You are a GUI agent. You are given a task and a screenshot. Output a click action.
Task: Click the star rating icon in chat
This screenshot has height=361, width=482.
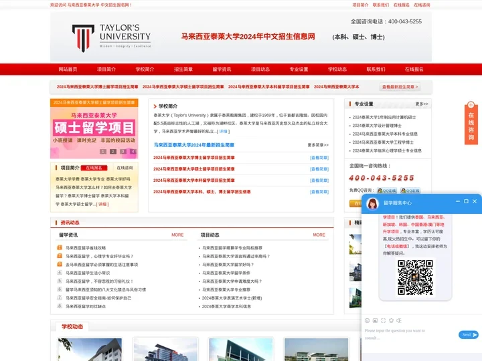391,320
